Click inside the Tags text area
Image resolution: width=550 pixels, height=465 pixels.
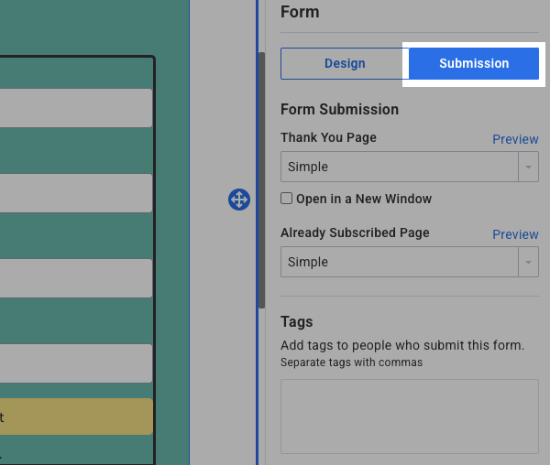point(409,416)
